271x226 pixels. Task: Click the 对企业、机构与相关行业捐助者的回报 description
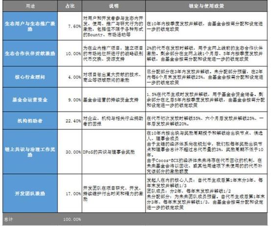pos(113,121)
